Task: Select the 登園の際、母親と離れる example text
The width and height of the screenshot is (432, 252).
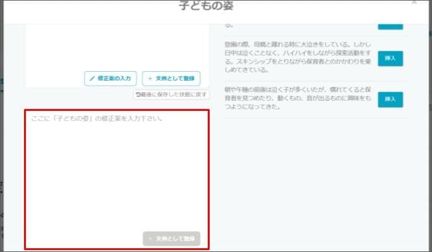Action: 297,59
